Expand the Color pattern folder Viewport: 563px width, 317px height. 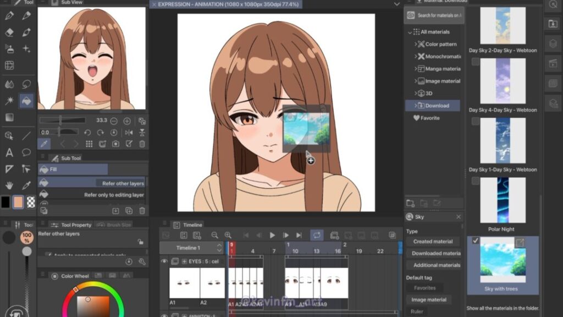point(416,44)
